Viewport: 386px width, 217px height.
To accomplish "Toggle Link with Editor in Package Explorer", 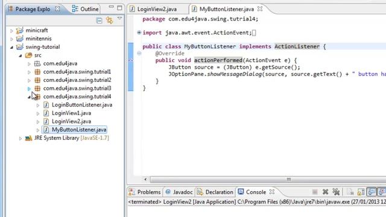I will point(110,20).
